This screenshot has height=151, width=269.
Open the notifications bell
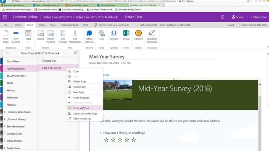click(x=223, y=17)
